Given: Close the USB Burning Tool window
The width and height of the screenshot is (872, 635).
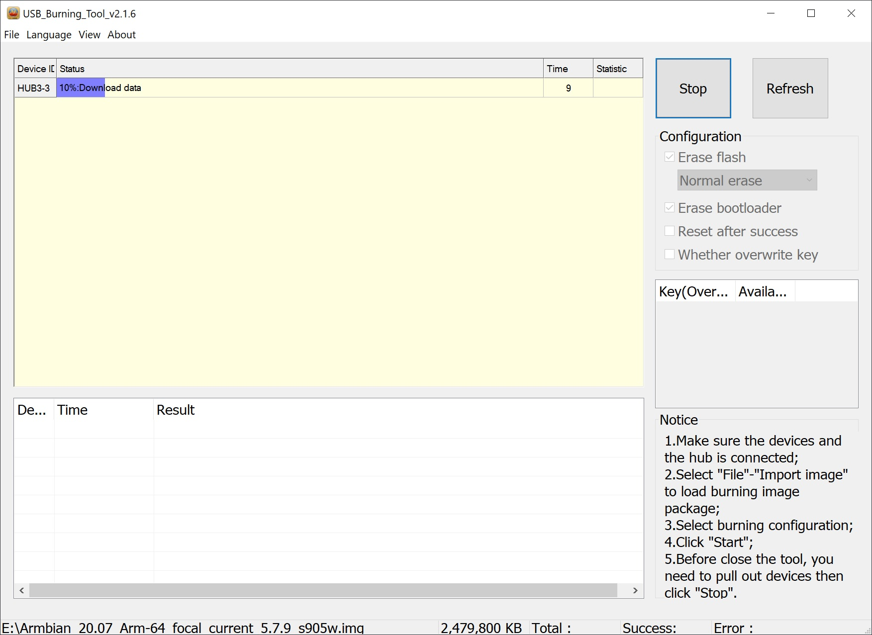Looking at the screenshot, I should click(x=851, y=13).
